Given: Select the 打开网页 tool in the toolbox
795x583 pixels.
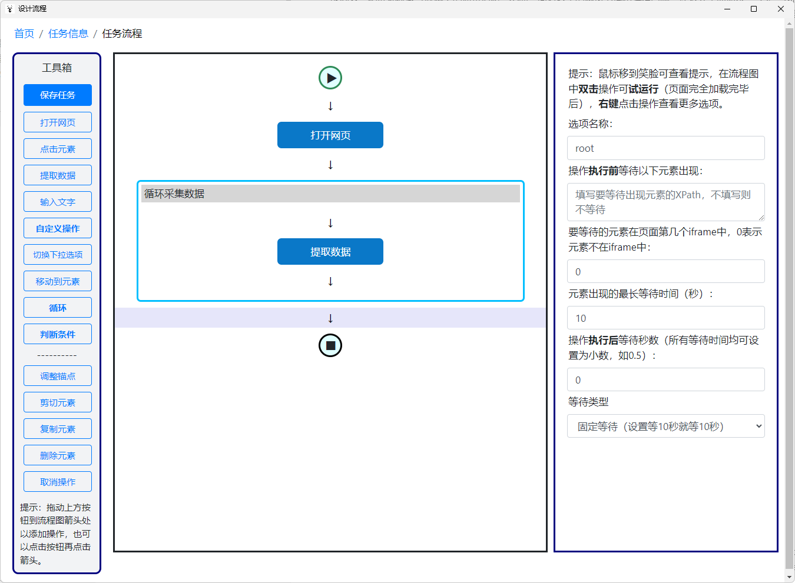Looking at the screenshot, I should click(x=57, y=122).
